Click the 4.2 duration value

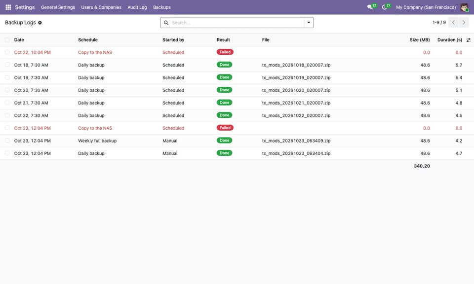[459, 141]
